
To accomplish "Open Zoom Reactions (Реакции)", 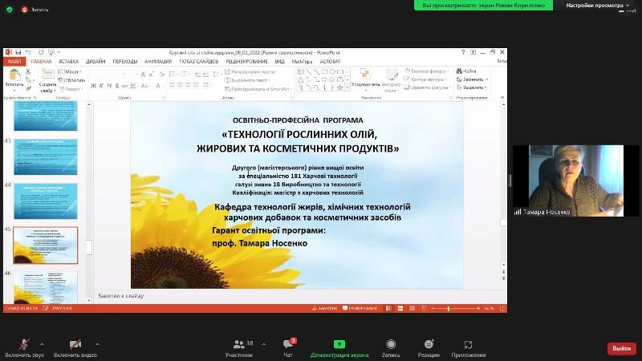I will 429,348.
